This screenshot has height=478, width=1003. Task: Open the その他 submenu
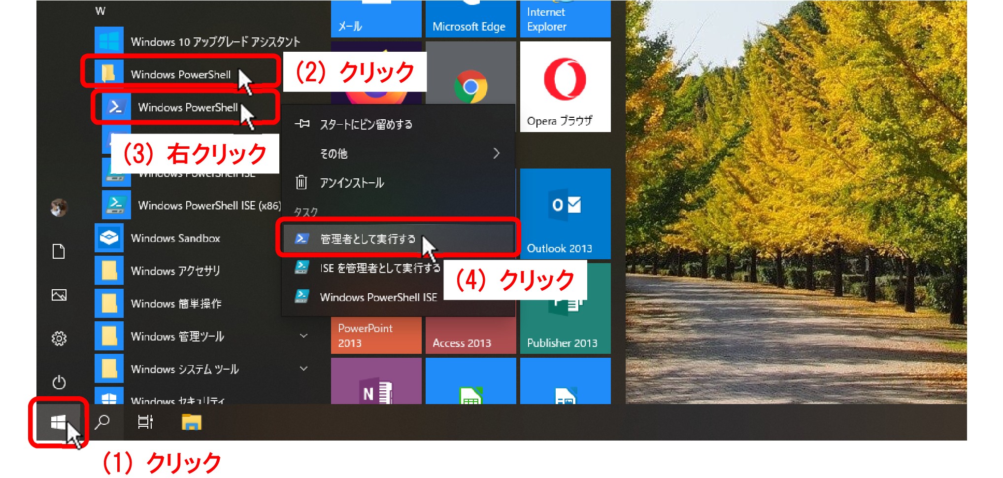tap(398, 154)
